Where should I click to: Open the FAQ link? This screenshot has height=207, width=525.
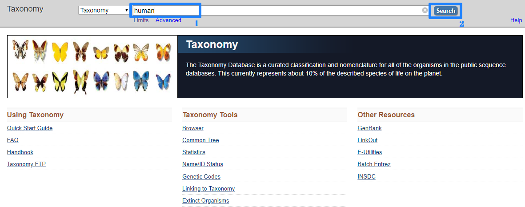(x=13, y=140)
